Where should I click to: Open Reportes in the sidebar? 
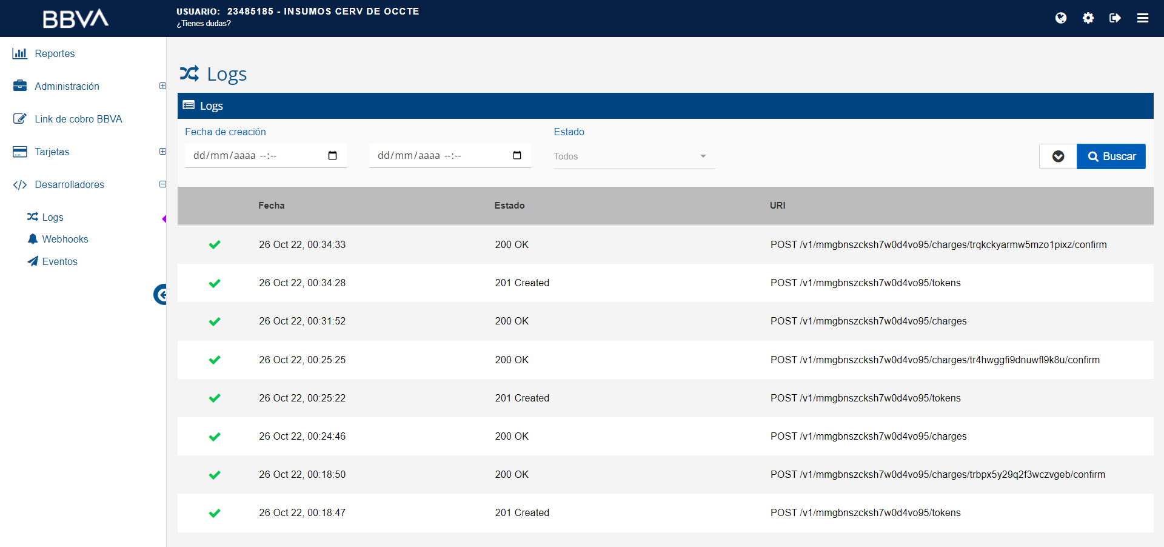coord(55,53)
